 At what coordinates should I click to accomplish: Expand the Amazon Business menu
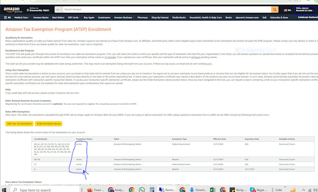pos(124,17)
